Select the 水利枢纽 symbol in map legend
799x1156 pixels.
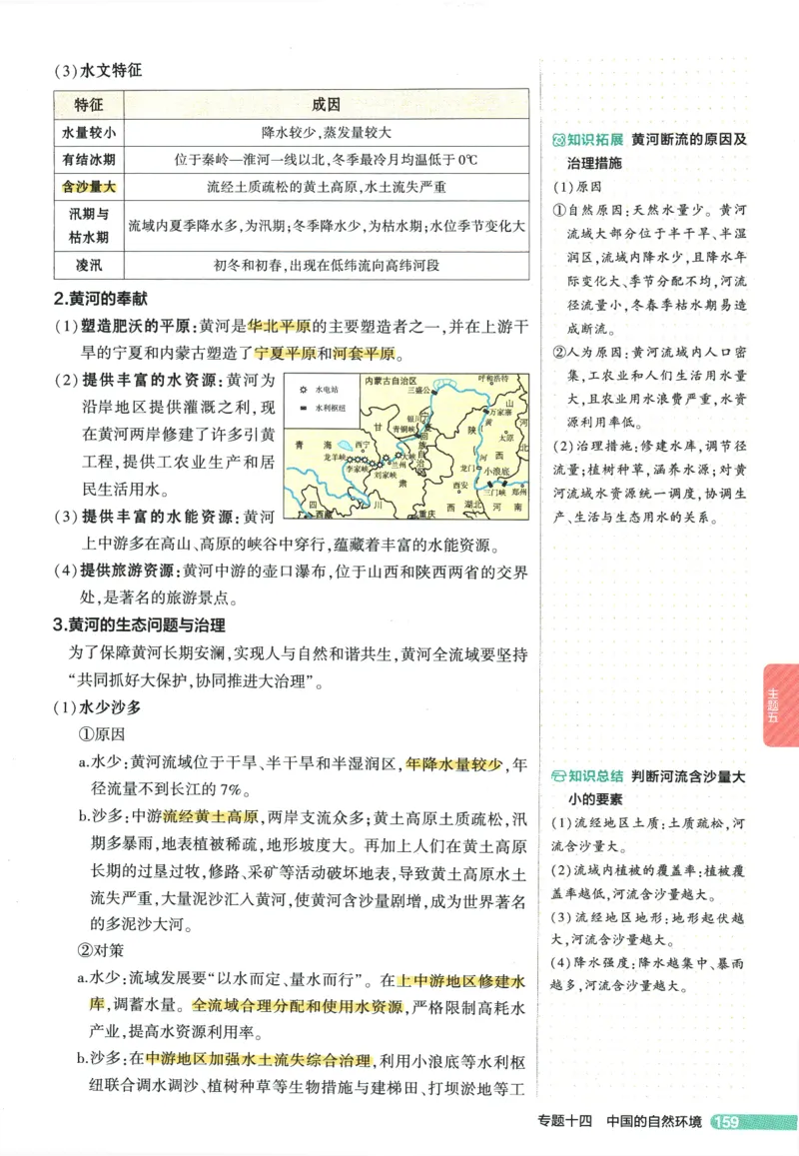(x=302, y=408)
